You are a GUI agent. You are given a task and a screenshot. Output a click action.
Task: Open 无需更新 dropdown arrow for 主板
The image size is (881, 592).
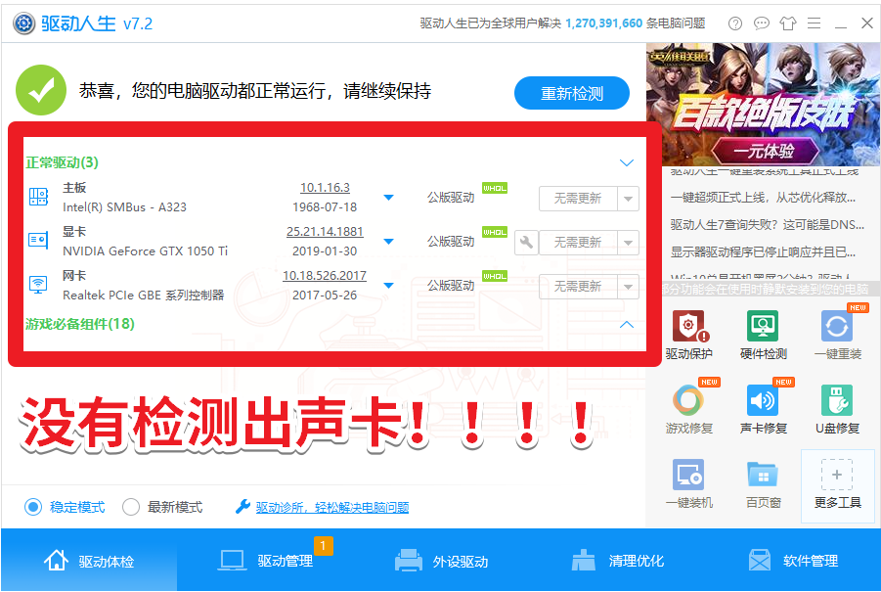point(628,199)
